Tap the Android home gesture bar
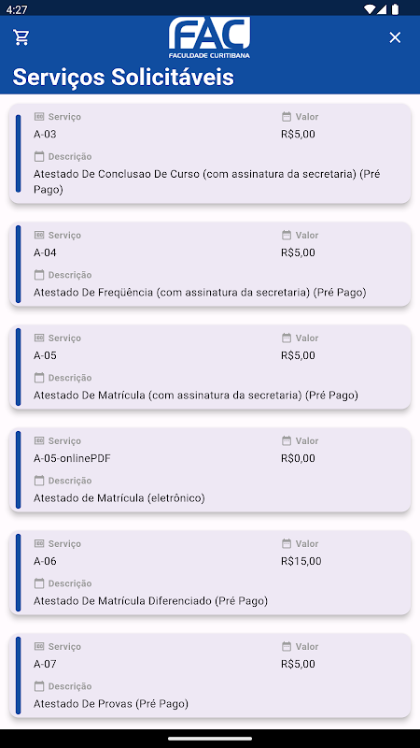Viewport: 420px width, 748px height. 210,739
